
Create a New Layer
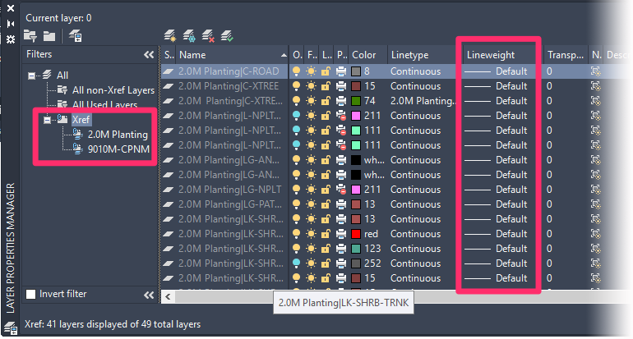pyautogui.click(x=170, y=36)
